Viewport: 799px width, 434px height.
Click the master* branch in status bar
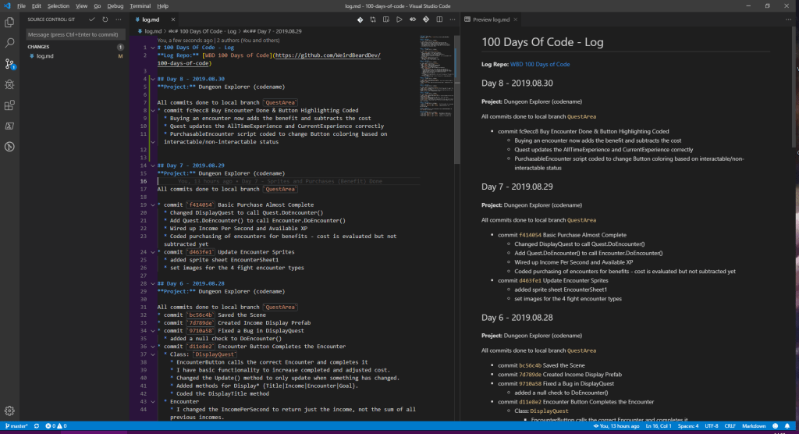coord(16,426)
